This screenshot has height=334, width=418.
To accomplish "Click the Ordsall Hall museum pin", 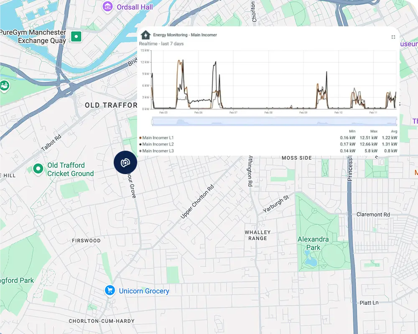I will (x=108, y=7).
